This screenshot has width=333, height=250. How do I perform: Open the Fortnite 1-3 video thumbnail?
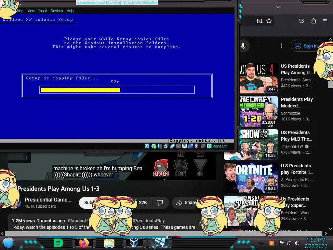point(251,177)
